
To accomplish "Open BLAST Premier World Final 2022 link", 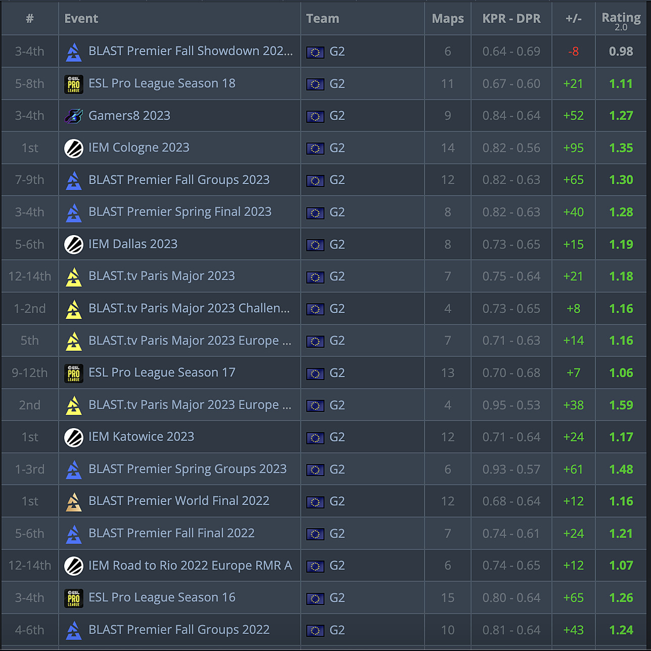I will click(x=179, y=501).
